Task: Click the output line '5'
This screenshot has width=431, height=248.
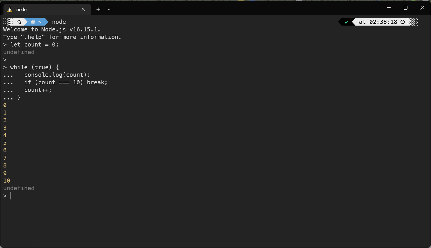Action: coord(5,143)
